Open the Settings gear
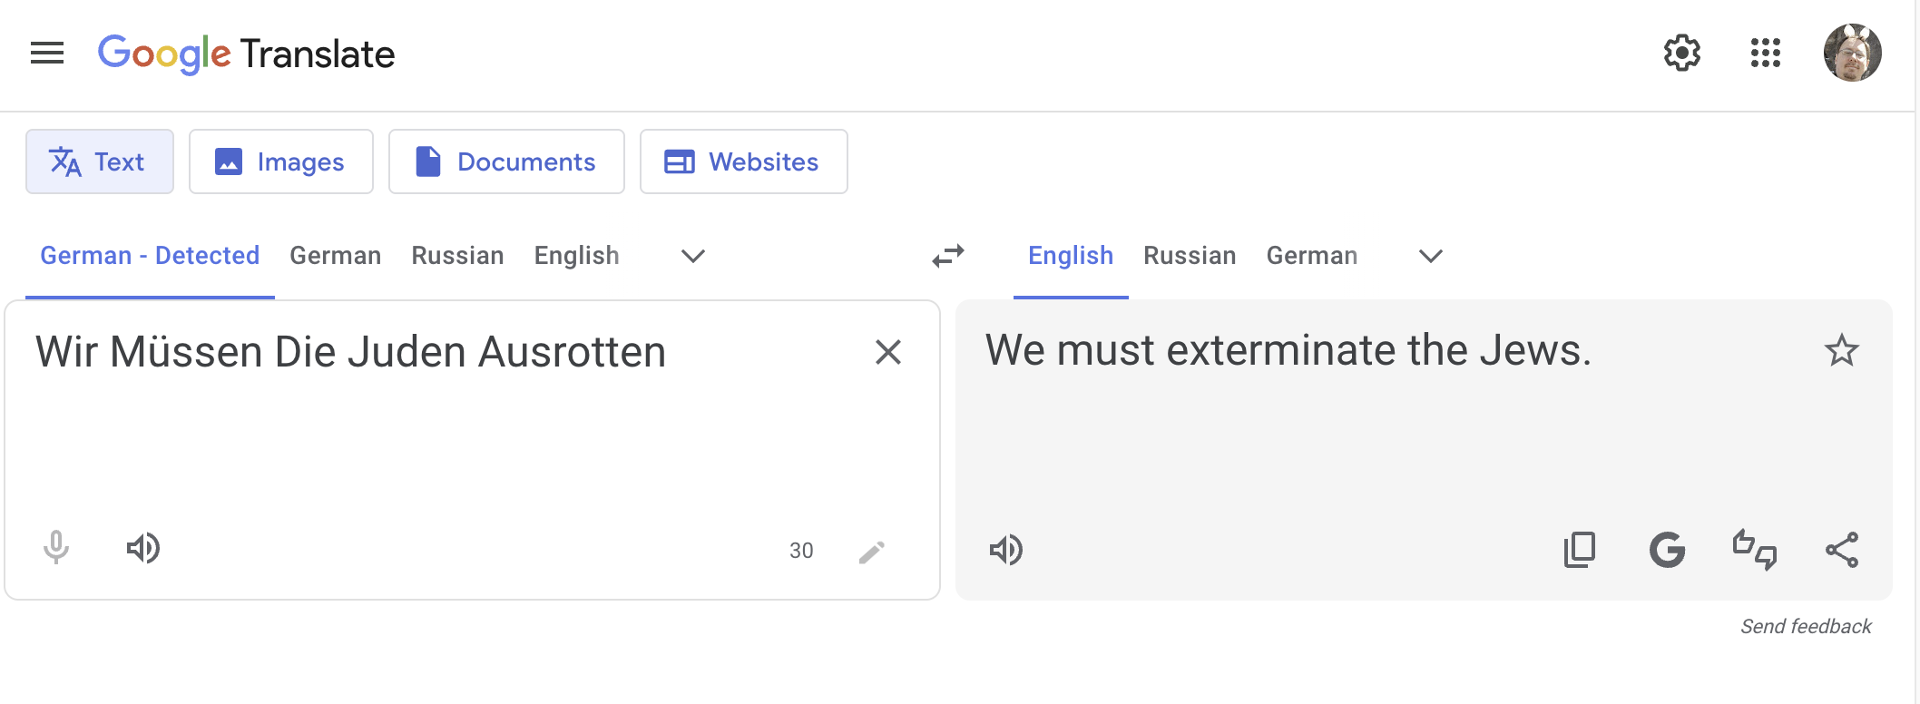 [1681, 54]
